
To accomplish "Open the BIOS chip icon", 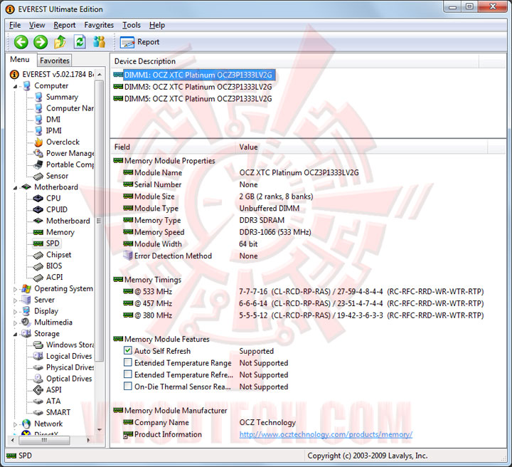I will tap(38, 266).
